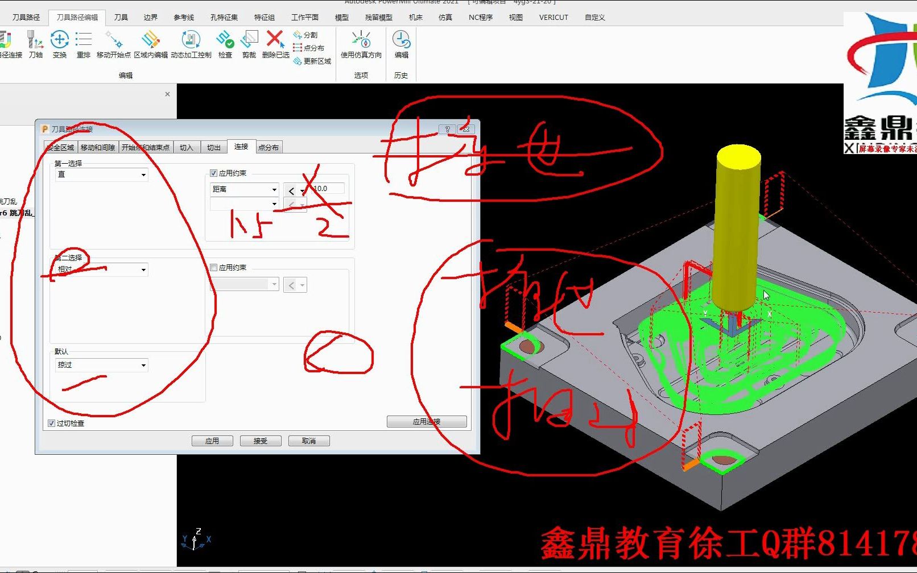Run the 检查 (verify) toolpath tool
917x573 pixels.
pyautogui.click(x=225, y=45)
